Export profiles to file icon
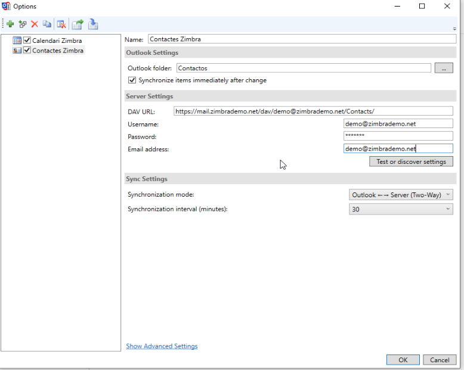 [78, 24]
